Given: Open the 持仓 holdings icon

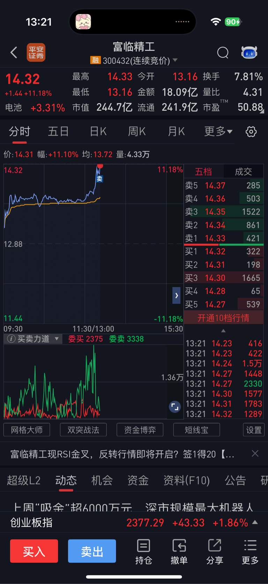Looking at the screenshot, I should pos(143,551).
